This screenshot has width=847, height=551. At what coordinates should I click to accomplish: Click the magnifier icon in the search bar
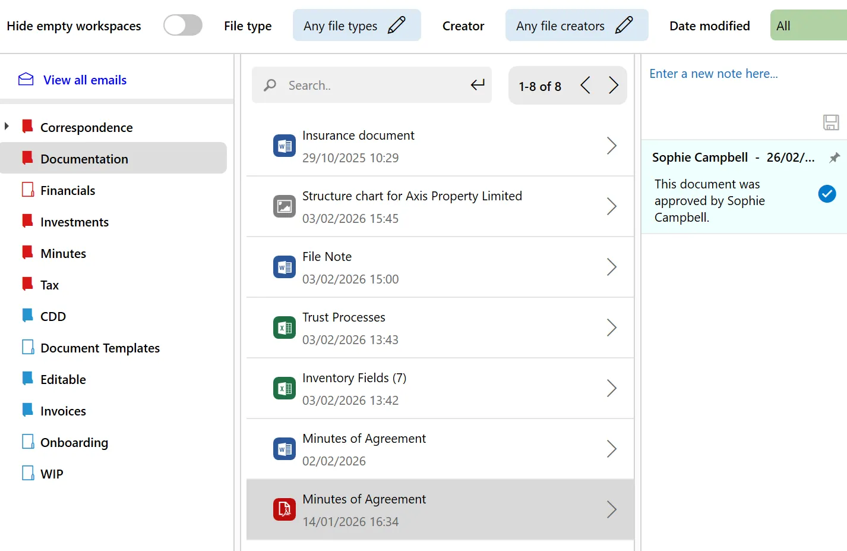click(270, 85)
